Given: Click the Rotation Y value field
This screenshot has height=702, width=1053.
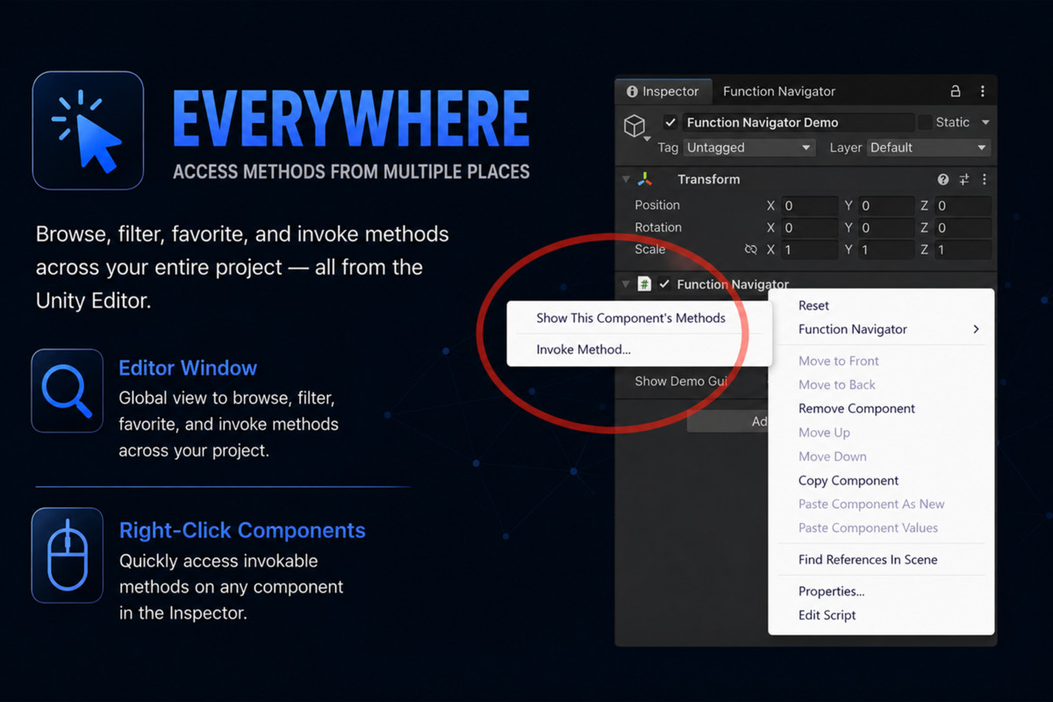Looking at the screenshot, I should 886,227.
